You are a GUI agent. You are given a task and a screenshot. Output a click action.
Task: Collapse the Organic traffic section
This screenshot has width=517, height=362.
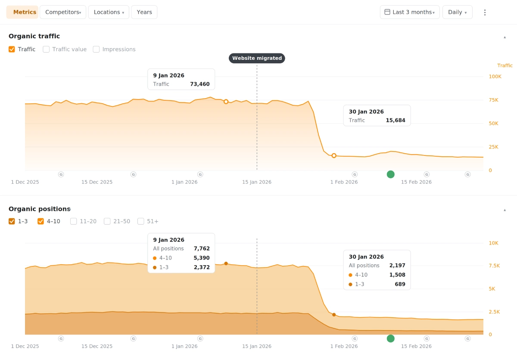click(505, 37)
